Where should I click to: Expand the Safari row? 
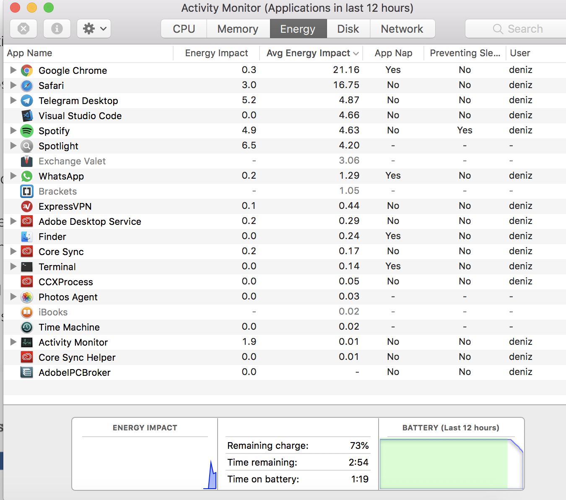click(x=13, y=85)
